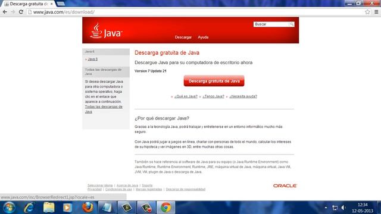This screenshot has height=214, width=381.
Task: Click the Java logo in the header
Action: click(x=106, y=31)
